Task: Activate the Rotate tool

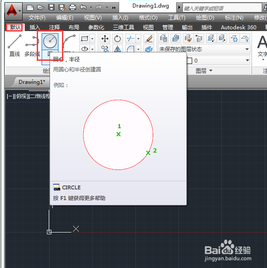Action: point(117,39)
